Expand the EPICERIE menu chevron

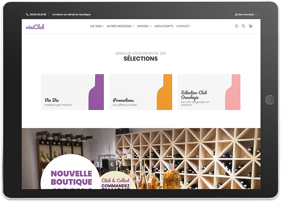click(x=151, y=26)
